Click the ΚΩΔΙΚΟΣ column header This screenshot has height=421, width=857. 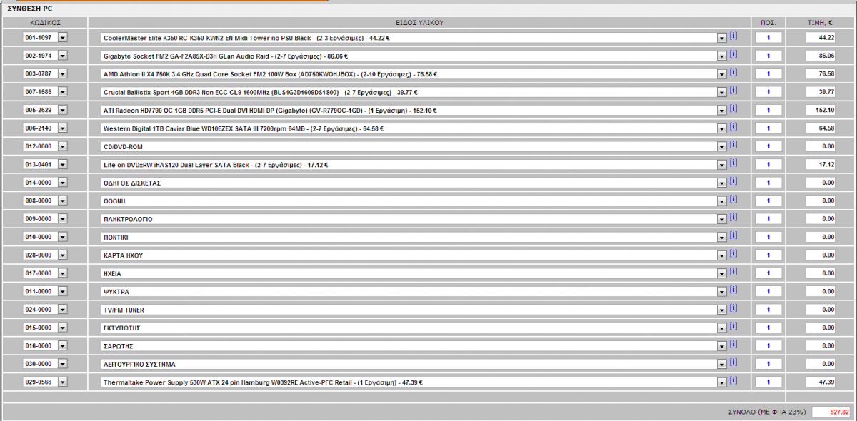pyautogui.click(x=45, y=22)
